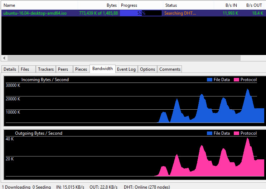Click the 30000 K axis label
266x189 pixels.
pos(13,85)
